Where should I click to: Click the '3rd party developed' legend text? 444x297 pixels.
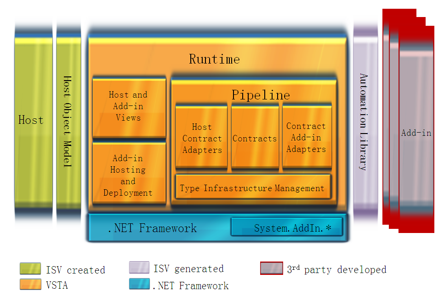(337, 269)
